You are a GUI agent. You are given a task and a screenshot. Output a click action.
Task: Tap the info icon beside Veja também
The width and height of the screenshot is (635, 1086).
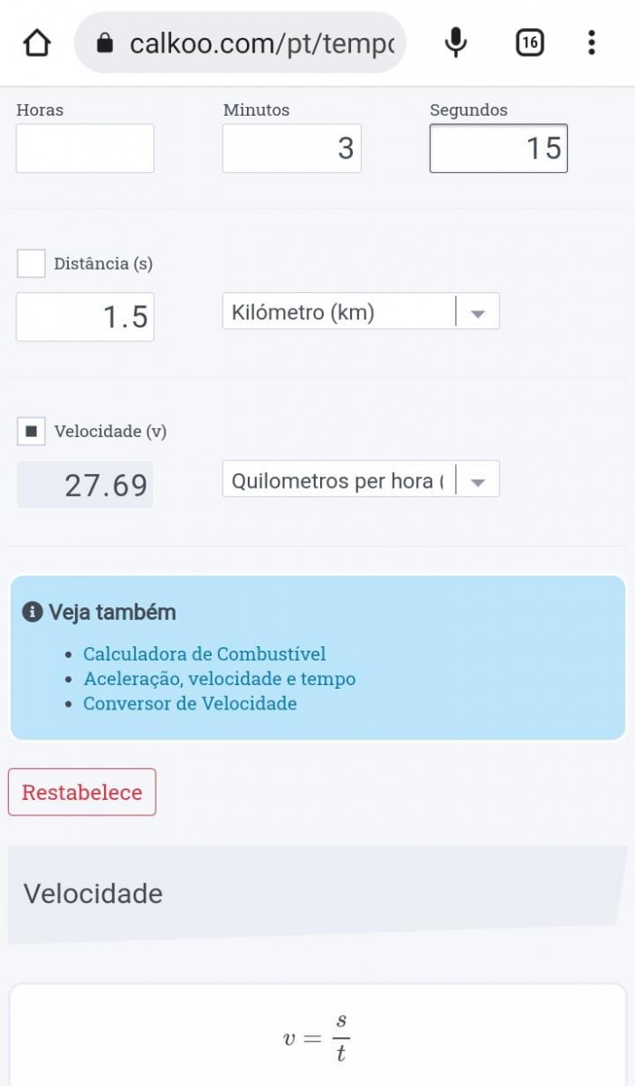(33, 613)
